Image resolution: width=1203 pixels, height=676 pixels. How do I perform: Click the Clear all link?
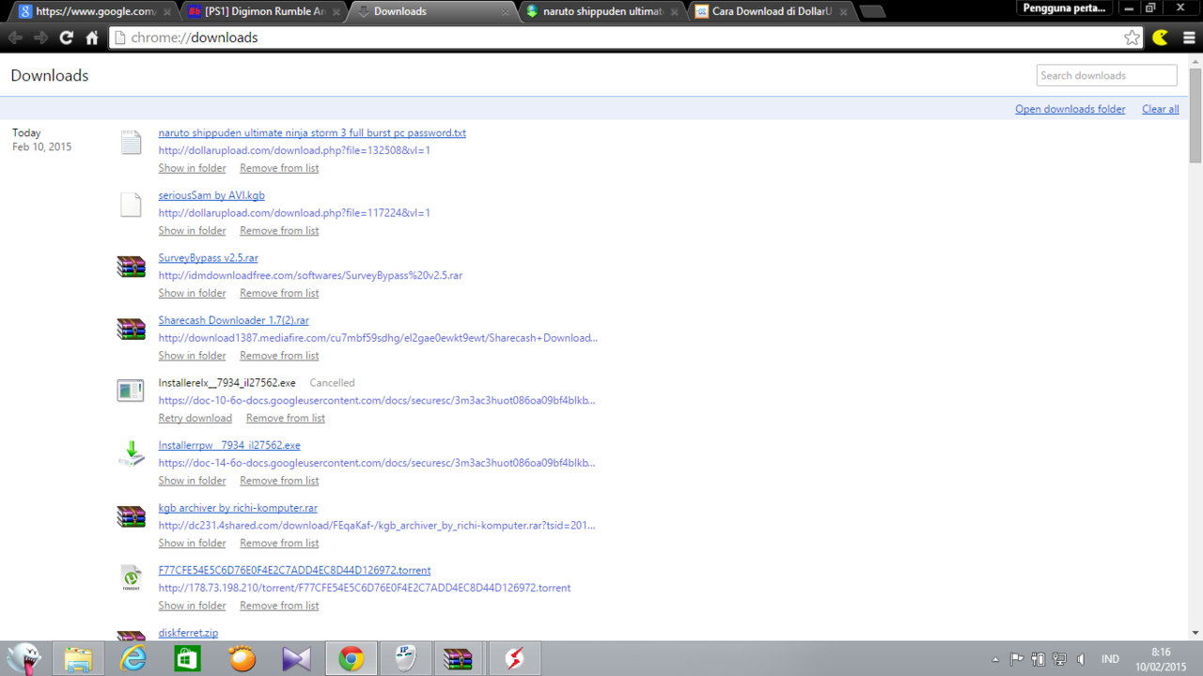tap(1160, 109)
